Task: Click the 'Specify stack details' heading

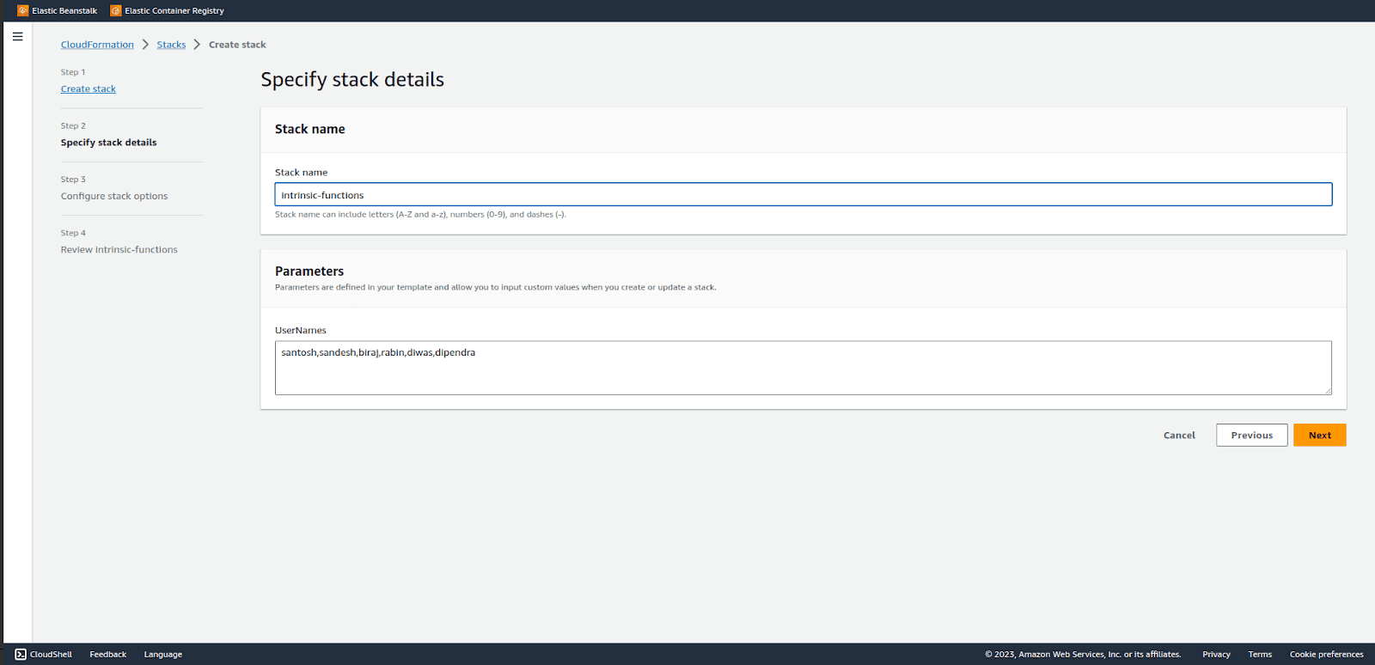Action: point(352,80)
